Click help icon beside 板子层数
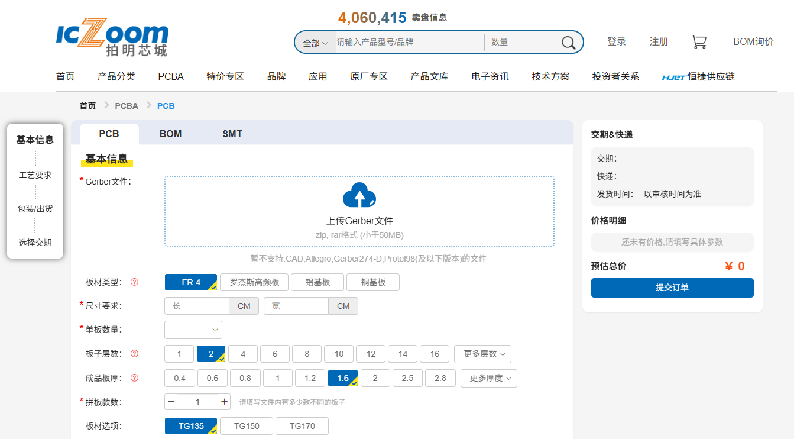Viewport: 794px width, 439px height. 134,354
